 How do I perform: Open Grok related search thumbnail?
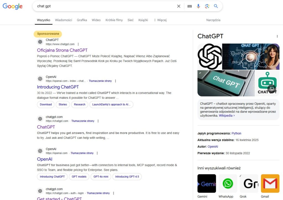click(x=249, y=183)
